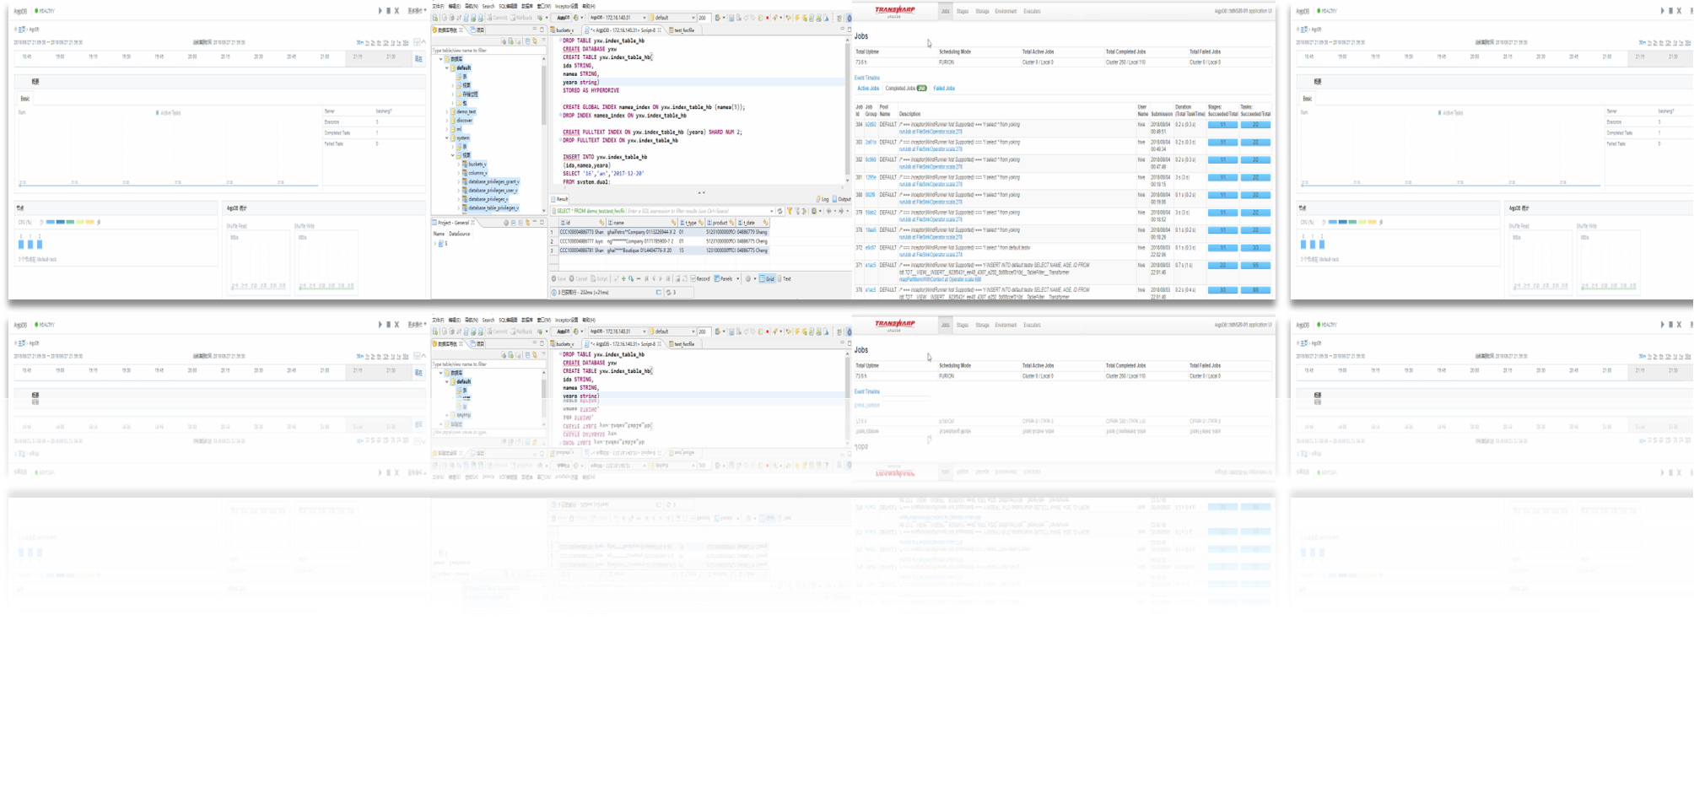1694x798 pixels.
Task: Select the Project - General tab
Action: point(455,223)
